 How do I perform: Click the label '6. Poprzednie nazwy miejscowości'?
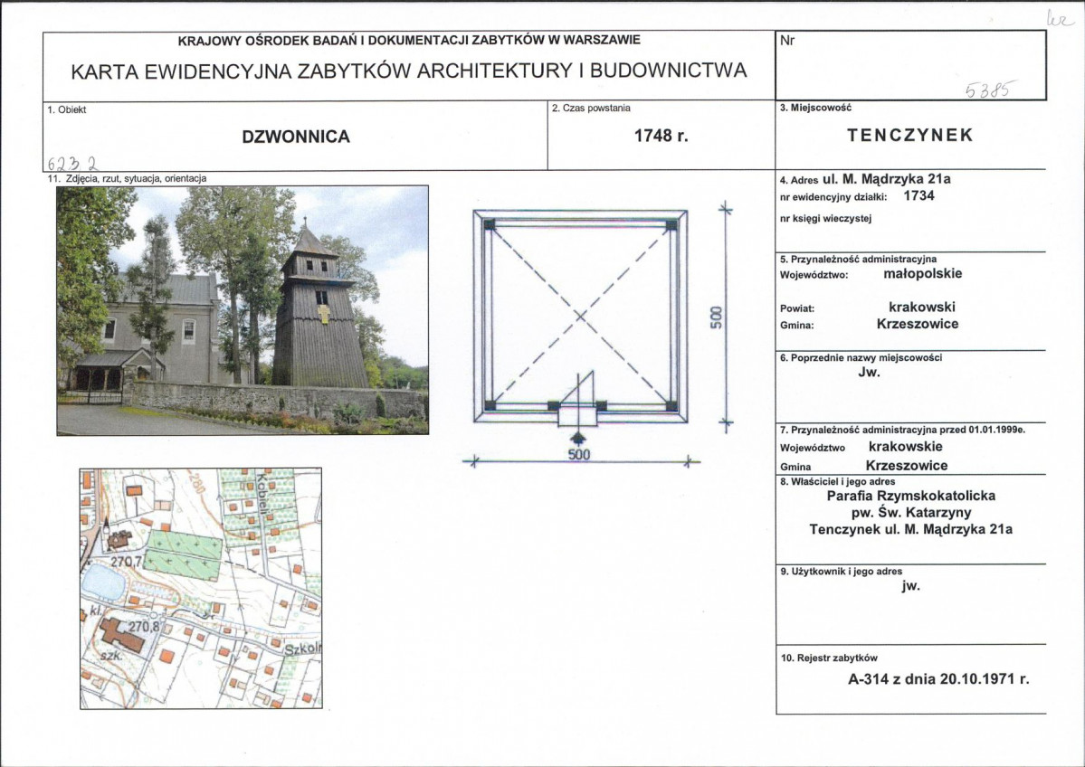(861, 357)
